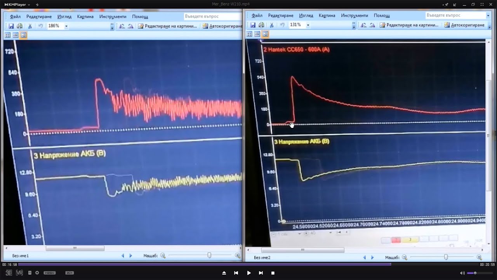The image size is (497, 280).
Task: Zoom in using left window magnifier icon
Action: coord(238,255)
